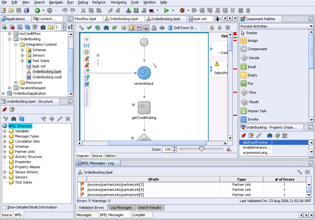Expand the Partner Links structure node
Screen dimensions: 315x220
click(x=4, y=152)
